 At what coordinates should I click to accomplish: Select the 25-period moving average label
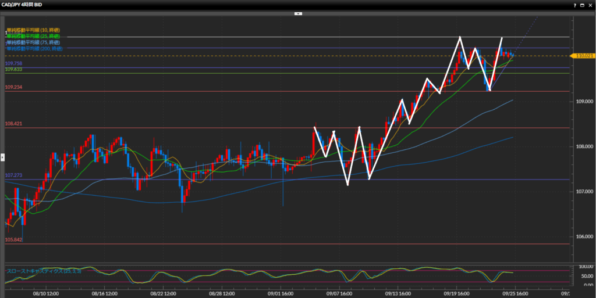(x=34, y=36)
